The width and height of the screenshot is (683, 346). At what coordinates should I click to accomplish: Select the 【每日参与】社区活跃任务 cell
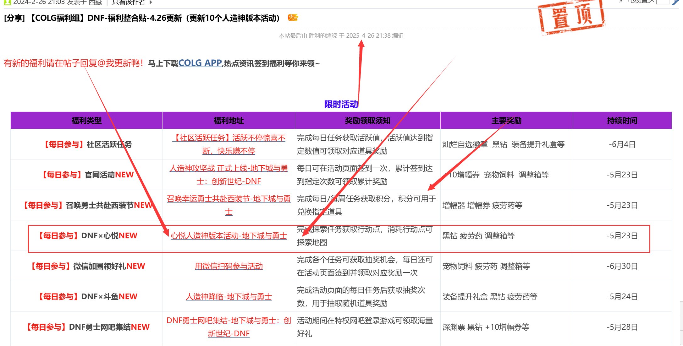click(x=87, y=144)
